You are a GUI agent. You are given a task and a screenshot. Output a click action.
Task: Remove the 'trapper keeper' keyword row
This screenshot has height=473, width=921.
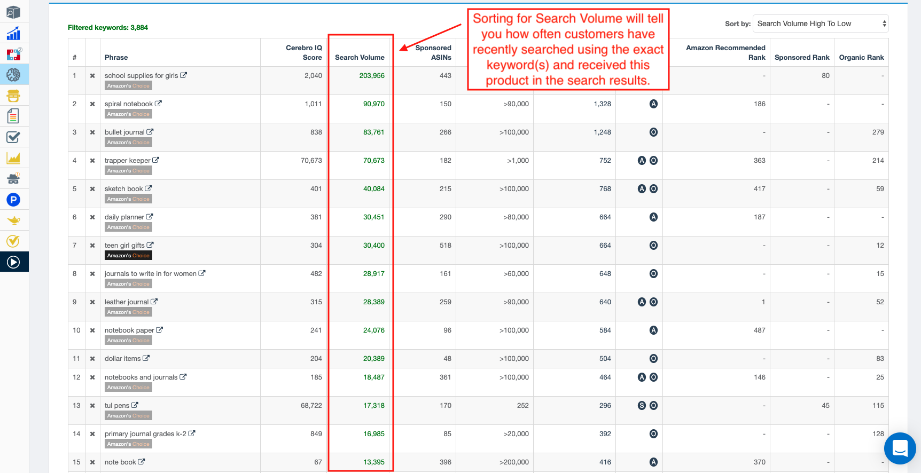coord(92,161)
